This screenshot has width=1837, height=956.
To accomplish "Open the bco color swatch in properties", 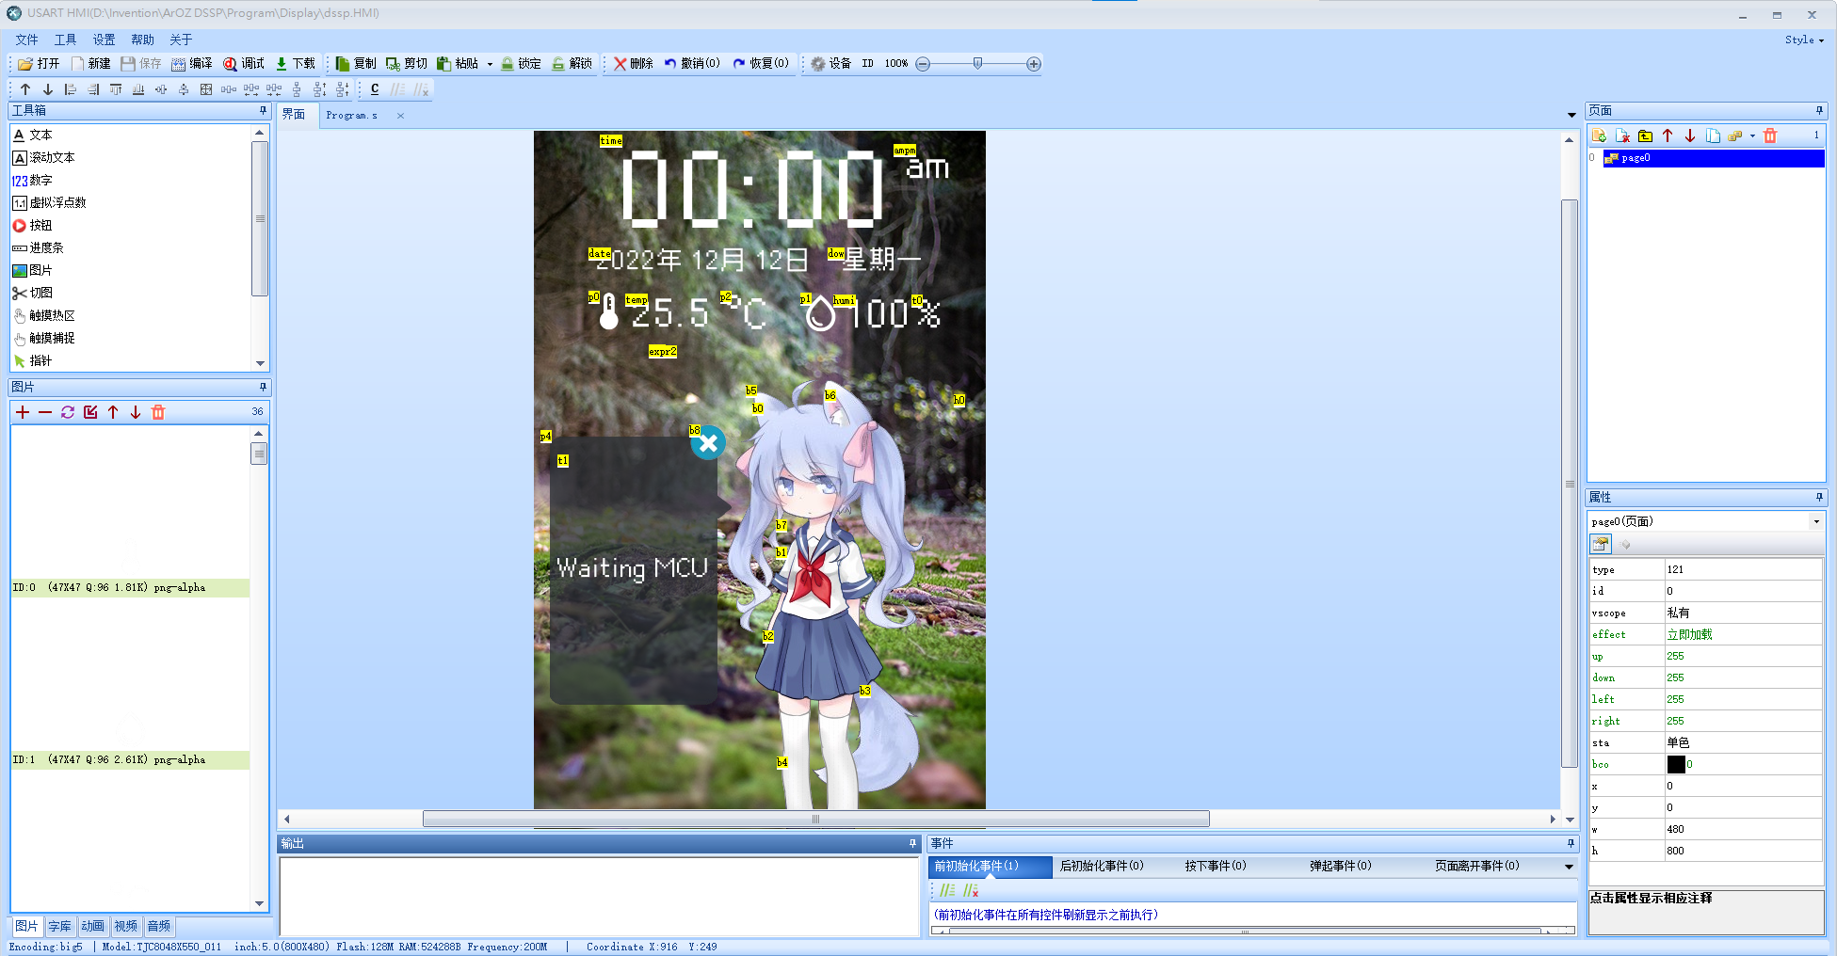I will [x=1676, y=764].
